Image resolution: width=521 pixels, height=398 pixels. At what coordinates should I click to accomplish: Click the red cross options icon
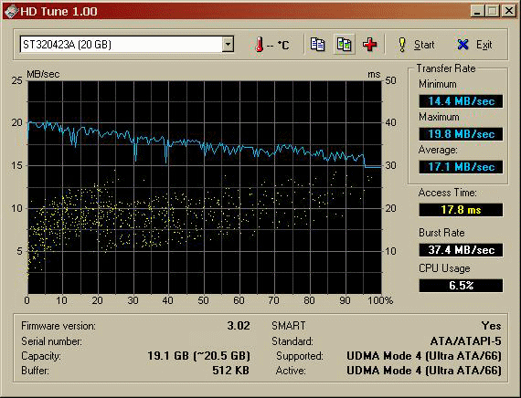click(x=370, y=45)
